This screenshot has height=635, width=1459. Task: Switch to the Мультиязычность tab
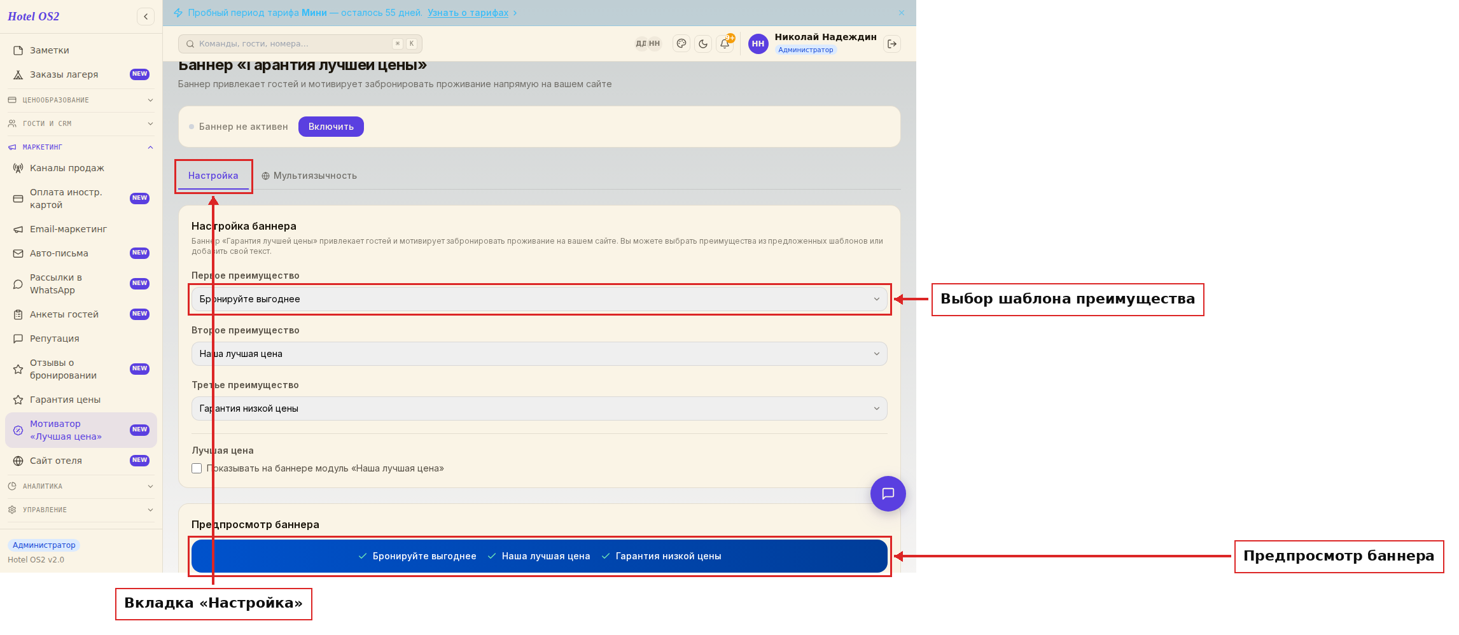309,176
